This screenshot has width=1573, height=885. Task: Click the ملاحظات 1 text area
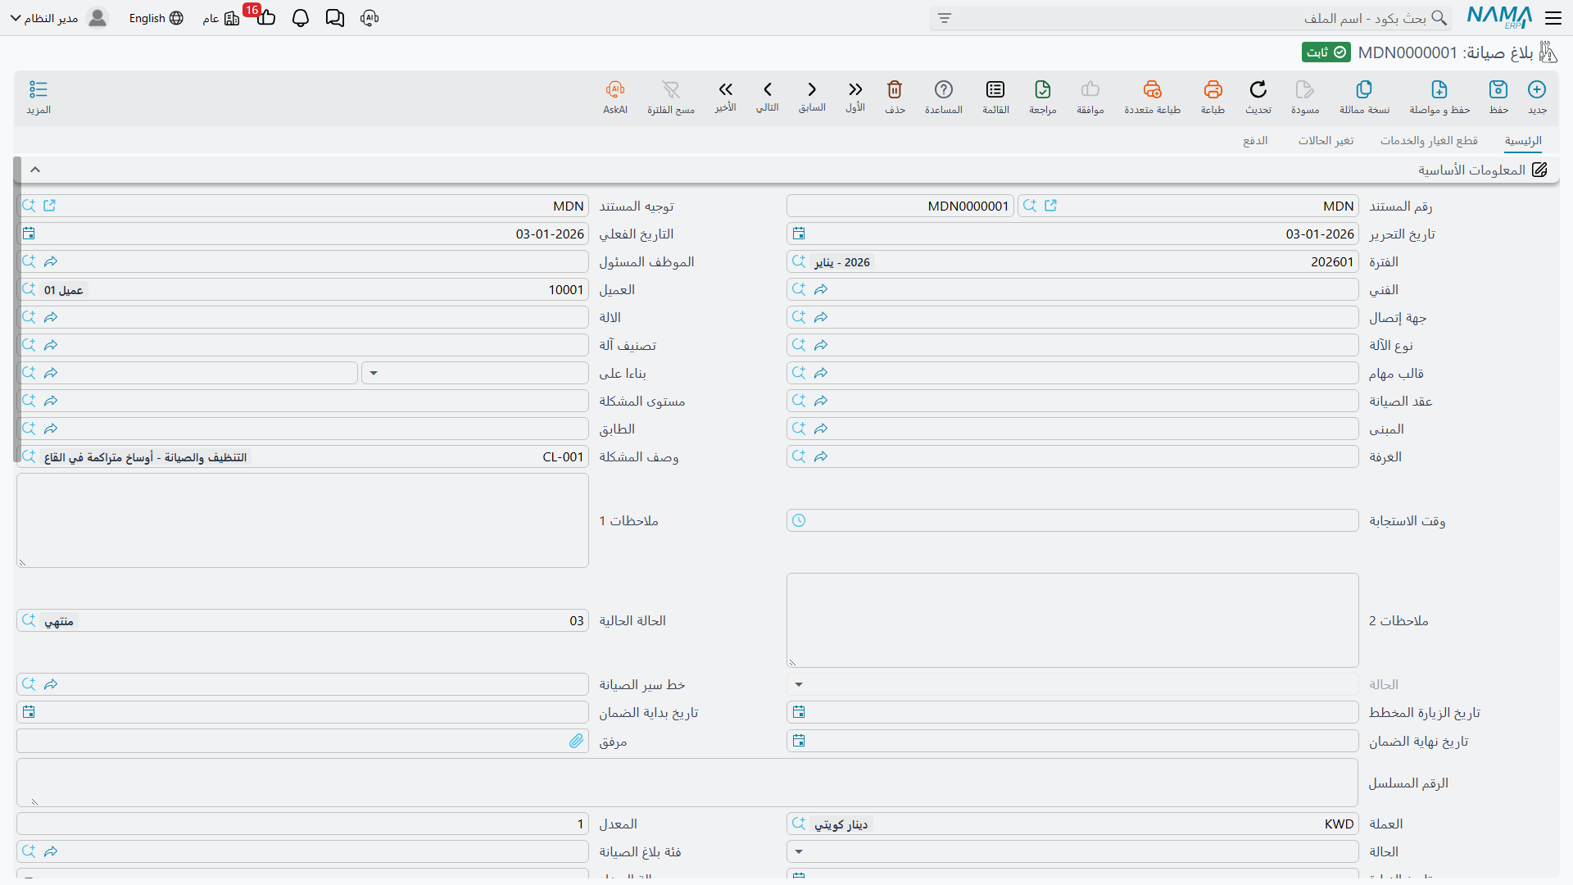click(302, 520)
